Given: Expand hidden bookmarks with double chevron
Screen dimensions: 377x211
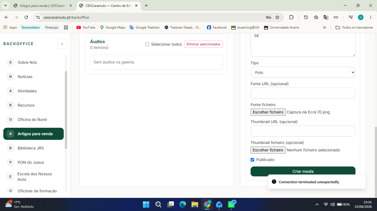Looking at the screenshot, I should click(x=324, y=27).
